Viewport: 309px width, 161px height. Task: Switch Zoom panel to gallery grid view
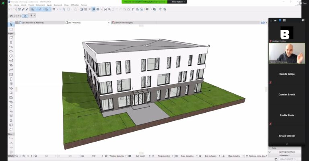pyautogui.click(x=284, y=20)
